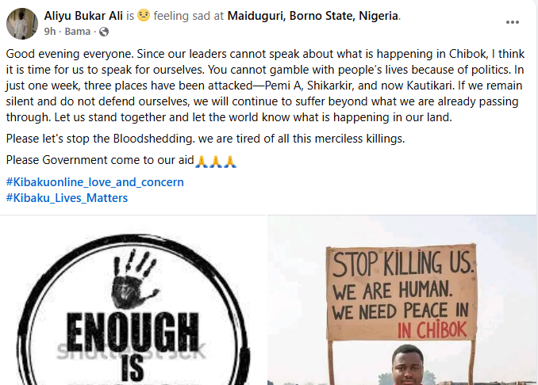Viewport: 538px width, 385px height.
Task: Open Maiduguri, Borno State, Nigeria location link
Action: [313, 16]
